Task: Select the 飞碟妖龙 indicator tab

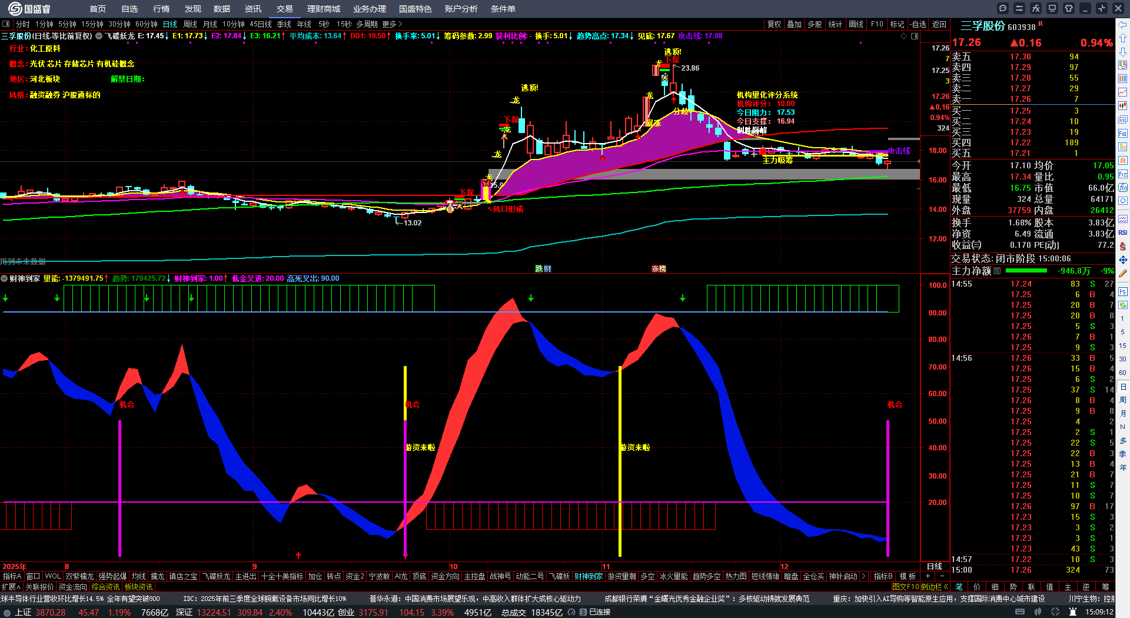Action: point(217,576)
